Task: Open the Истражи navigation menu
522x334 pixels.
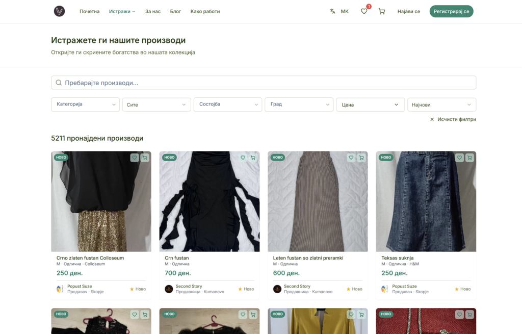Action: click(x=122, y=11)
